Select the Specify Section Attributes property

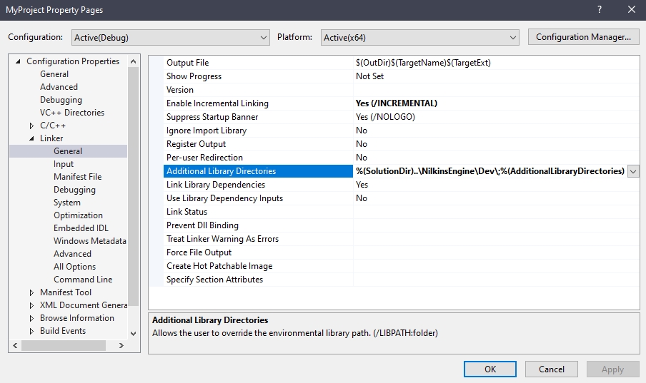pos(402,280)
